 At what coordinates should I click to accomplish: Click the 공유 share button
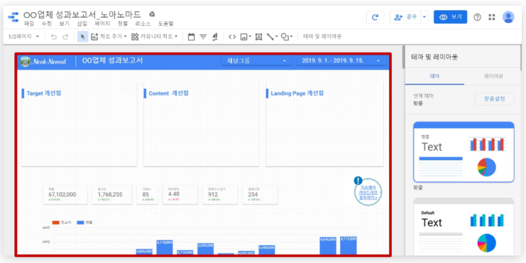coord(406,17)
